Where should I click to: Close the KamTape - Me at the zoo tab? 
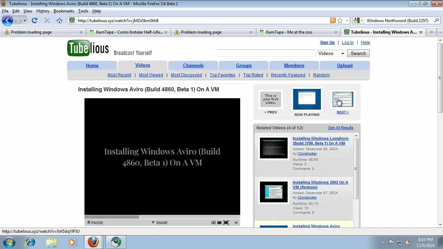[335, 32]
